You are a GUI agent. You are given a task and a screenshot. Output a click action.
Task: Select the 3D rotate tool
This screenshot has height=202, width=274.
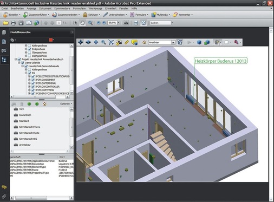pyautogui.click(x=81, y=42)
